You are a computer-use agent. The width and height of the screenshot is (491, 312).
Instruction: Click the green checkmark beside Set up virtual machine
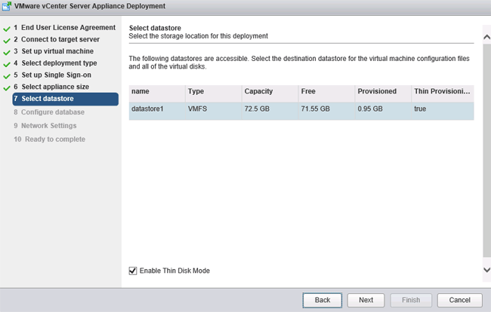[x=7, y=53]
